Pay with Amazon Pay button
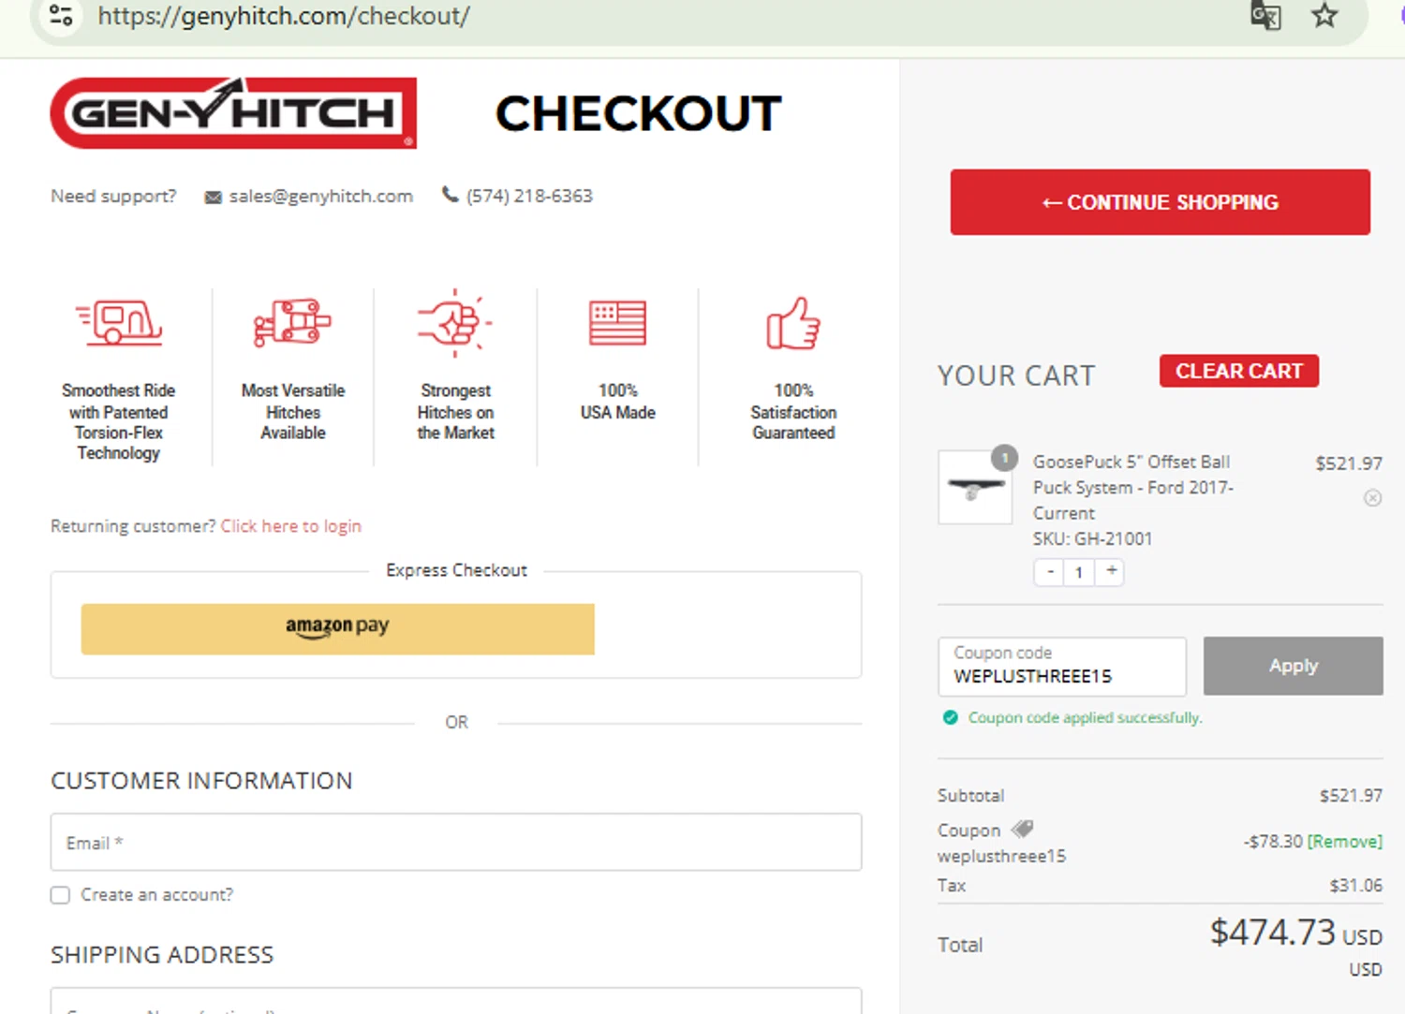The height and width of the screenshot is (1014, 1405). tap(337, 628)
